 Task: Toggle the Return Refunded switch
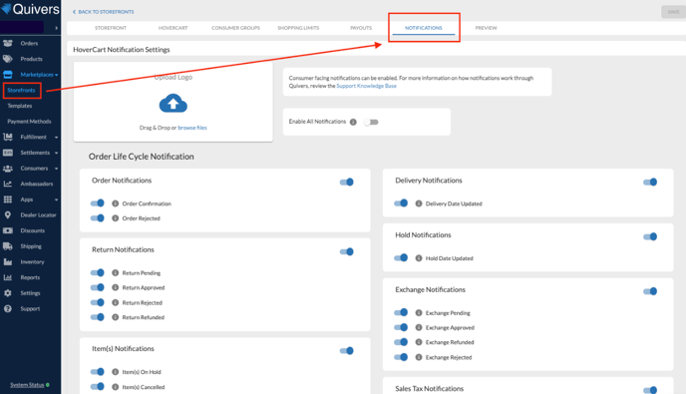click(x=97, y=317)
